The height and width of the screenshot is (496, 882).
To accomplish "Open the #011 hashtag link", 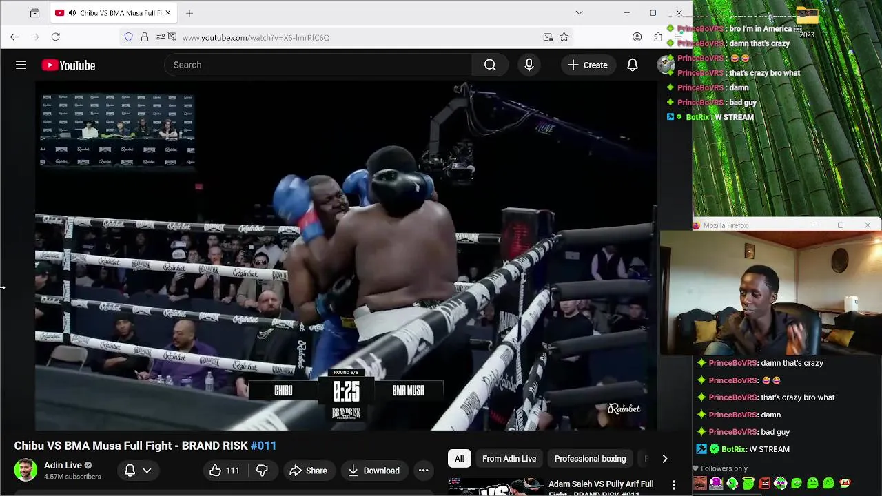I will [263, 446].
